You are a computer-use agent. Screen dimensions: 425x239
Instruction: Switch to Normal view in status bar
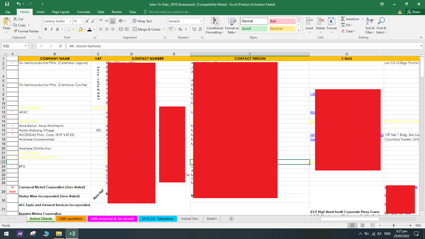[x=352, y=225]
